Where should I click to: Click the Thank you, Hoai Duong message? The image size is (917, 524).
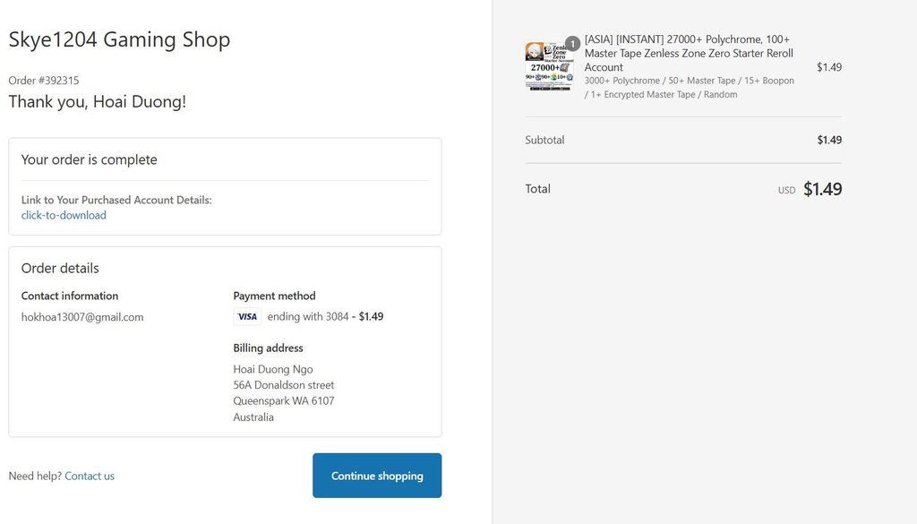(97, 102)
